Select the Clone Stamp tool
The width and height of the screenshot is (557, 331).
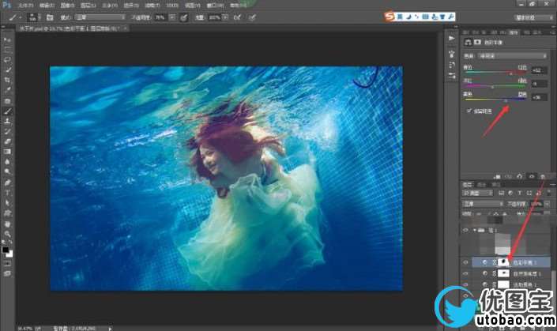tap(7, 121)
